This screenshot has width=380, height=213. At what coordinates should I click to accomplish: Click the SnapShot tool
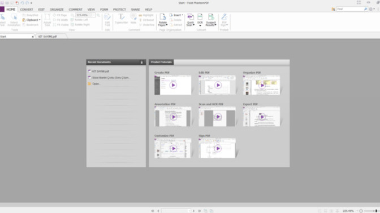pyautogui.click(x=31, y=15)
